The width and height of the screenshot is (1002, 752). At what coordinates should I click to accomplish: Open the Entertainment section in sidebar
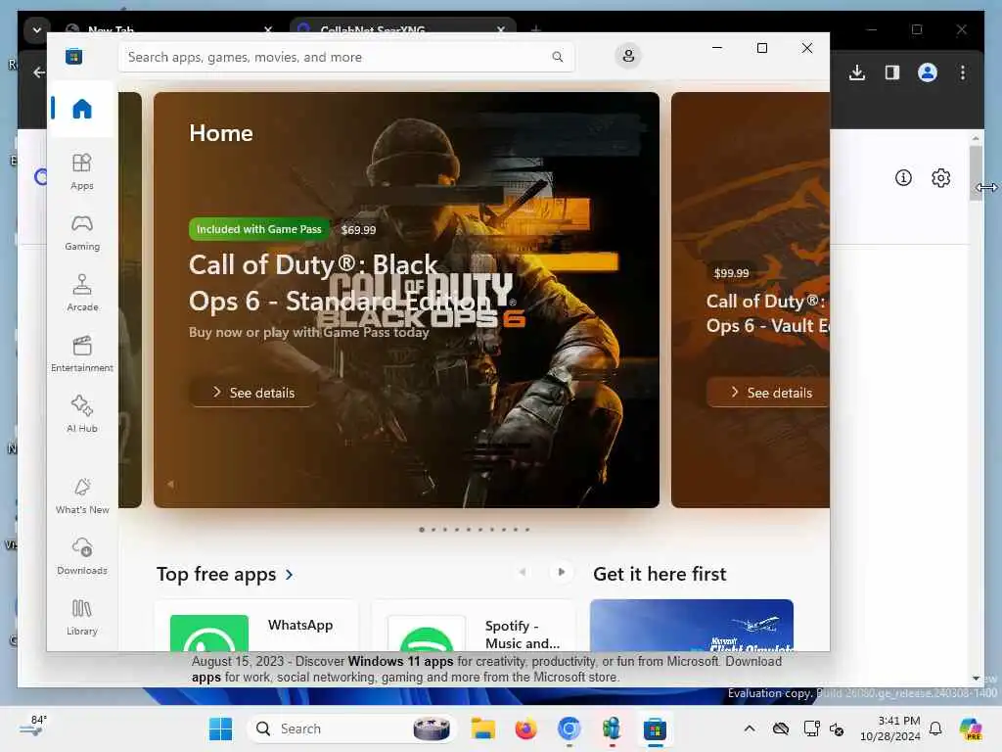82,354
